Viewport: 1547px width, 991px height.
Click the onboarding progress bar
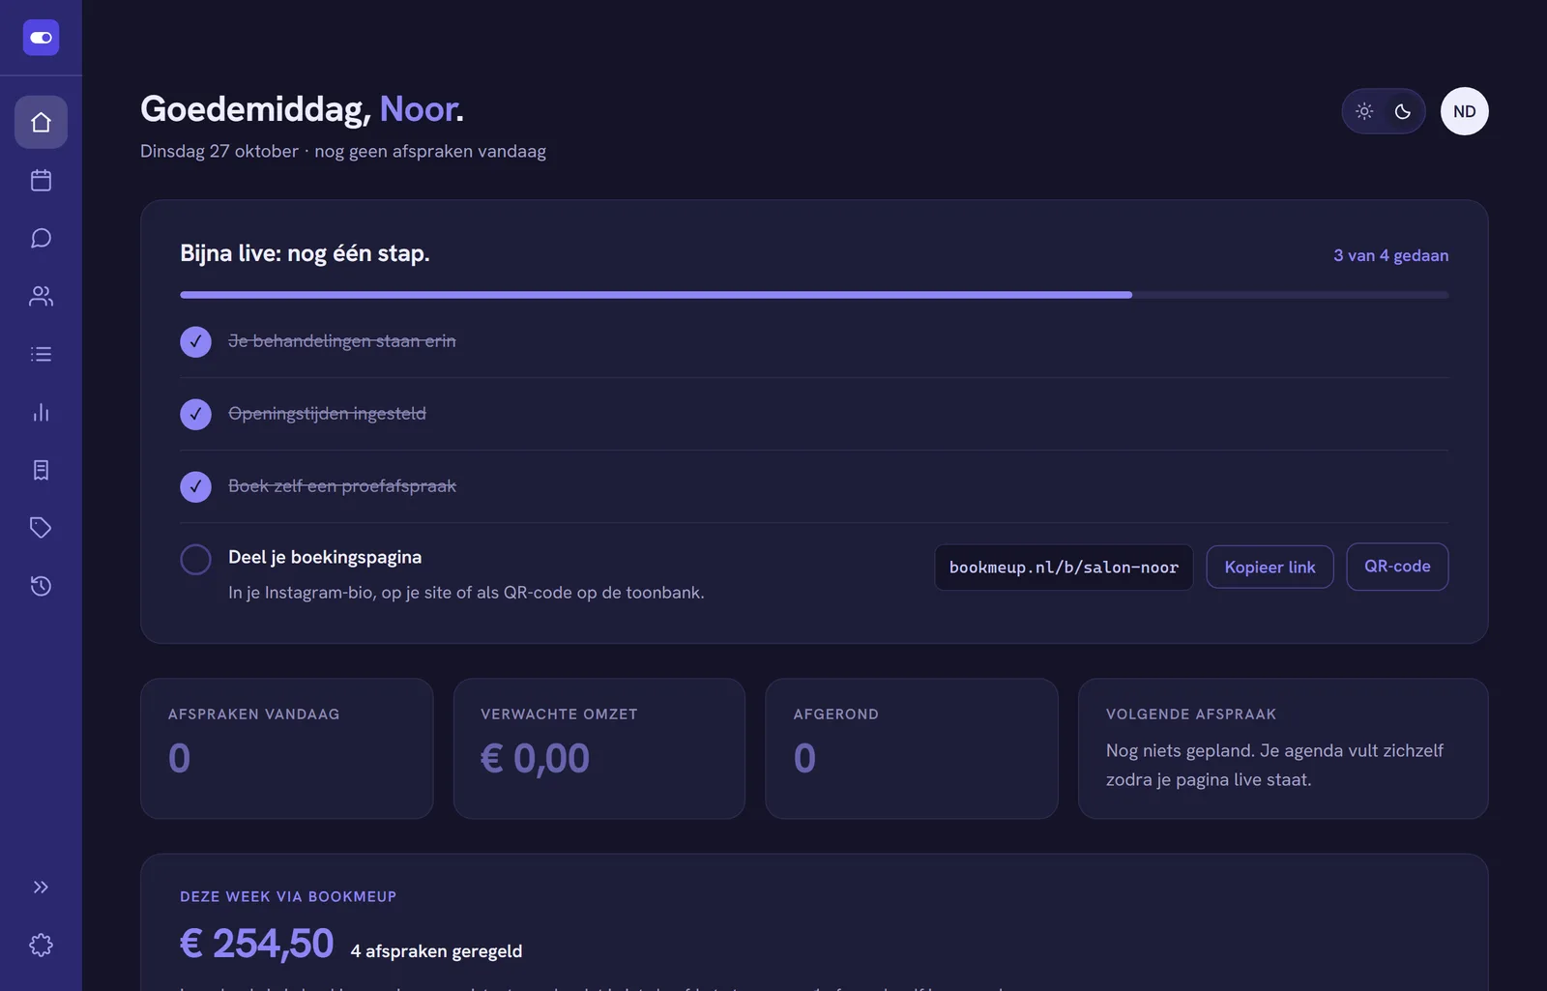point(814,295)
